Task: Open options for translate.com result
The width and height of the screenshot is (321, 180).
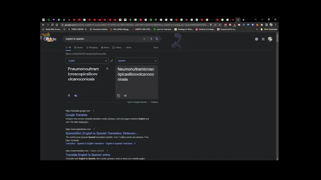Action: (107, 151)
